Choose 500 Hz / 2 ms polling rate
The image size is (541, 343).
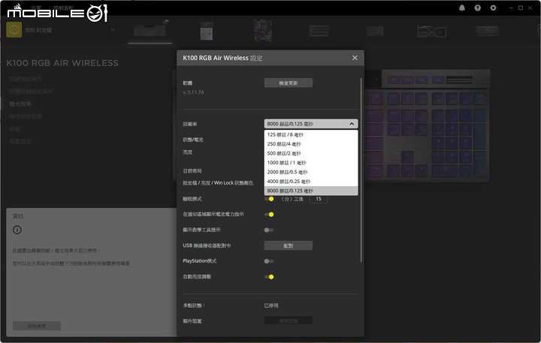point(311,153)
